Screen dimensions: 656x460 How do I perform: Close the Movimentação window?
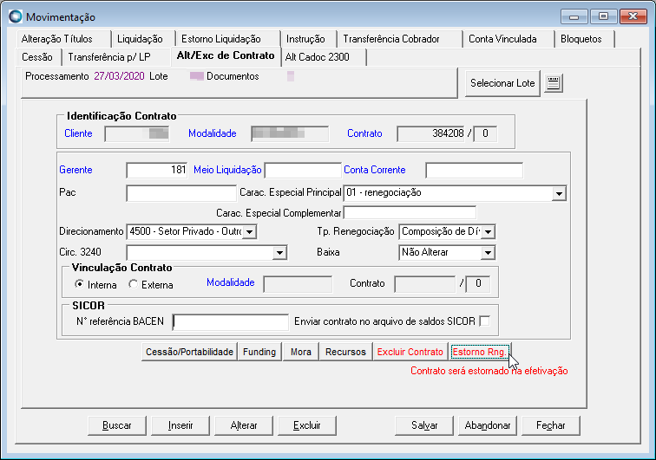coord(633,16)
